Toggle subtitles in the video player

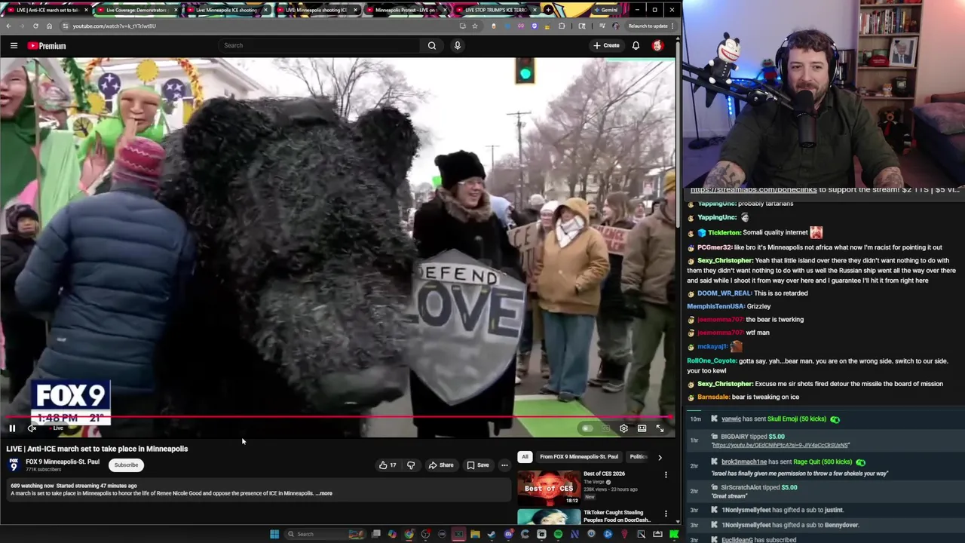click(x=605, y=428)
